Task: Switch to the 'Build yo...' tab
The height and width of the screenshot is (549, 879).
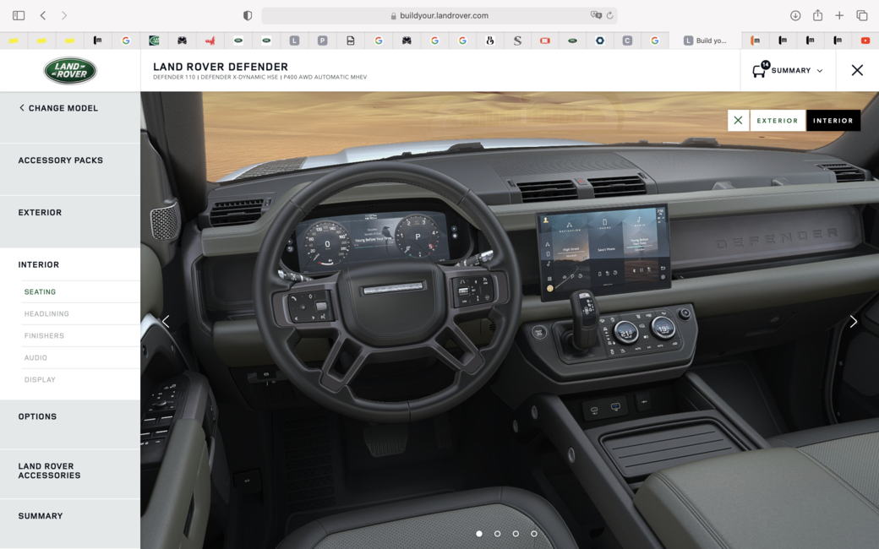Action: click(x=705, y=41)
